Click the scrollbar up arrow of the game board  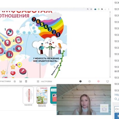click(x=110, y=12)
